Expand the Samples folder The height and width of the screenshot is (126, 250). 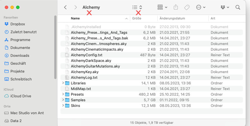coord(63,100)
